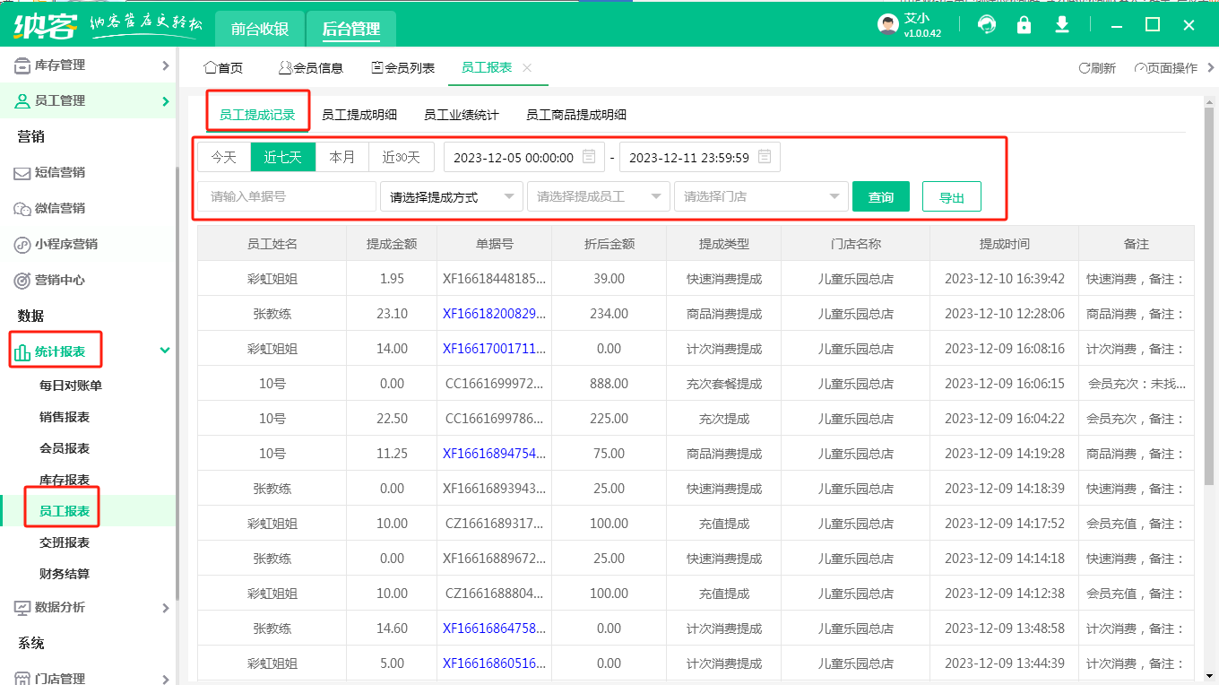1219x685 pixels.
Task: Click the 导出 export button
Action: pyautogui.click(x=951, y=197)
